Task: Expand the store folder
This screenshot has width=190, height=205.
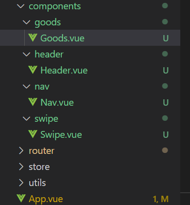Action: [21, 167]
